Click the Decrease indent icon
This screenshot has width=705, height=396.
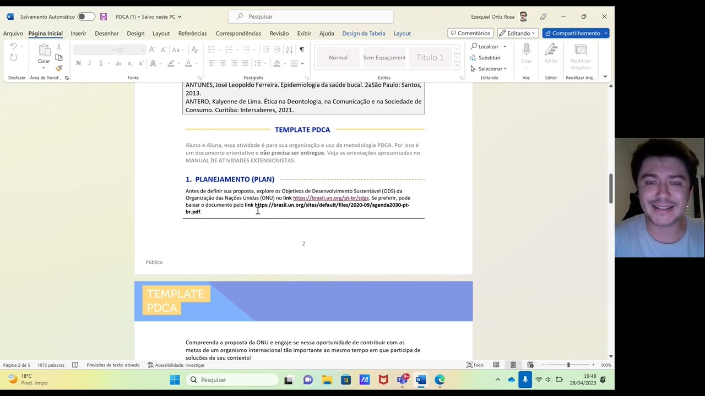pyautogui.click(x=266, y=50)
